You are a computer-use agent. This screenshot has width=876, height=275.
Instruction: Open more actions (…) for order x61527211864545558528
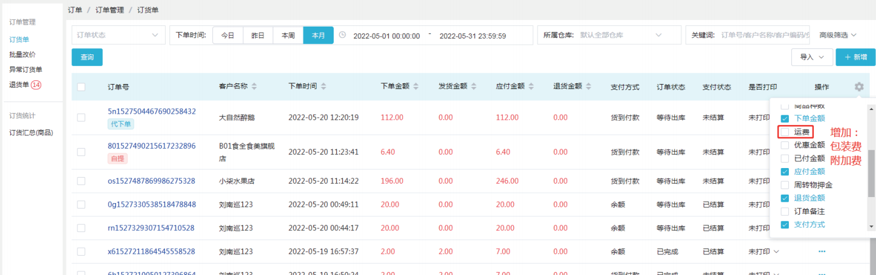(x=822, y=251)
